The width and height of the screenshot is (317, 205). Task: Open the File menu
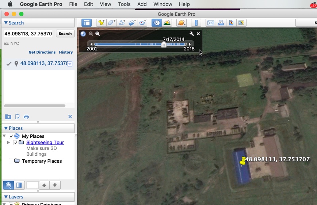pos(73,4)
